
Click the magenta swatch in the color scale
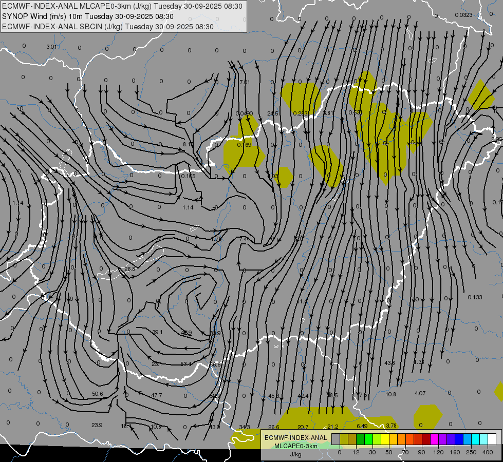(434, 439)
